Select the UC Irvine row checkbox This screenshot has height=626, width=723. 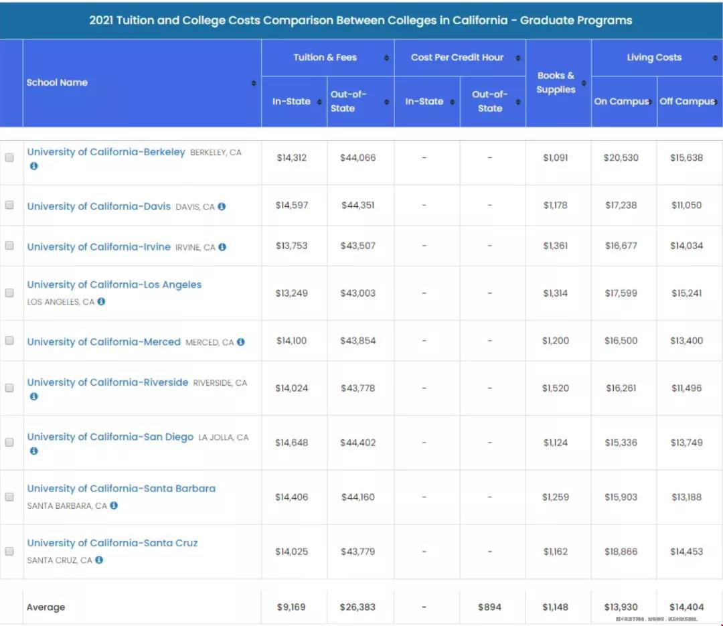[9, 246]
